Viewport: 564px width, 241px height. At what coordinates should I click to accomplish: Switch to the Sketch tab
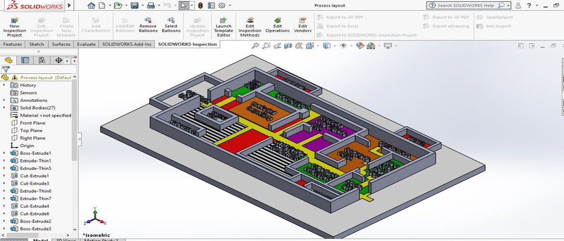pos(37,44)
